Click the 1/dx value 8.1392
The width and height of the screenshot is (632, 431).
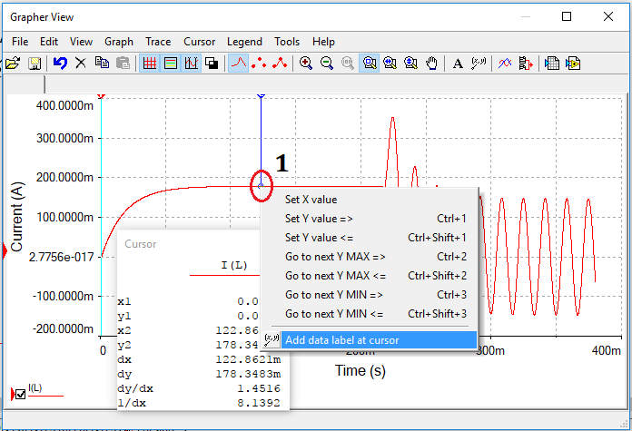coord(259,403)
